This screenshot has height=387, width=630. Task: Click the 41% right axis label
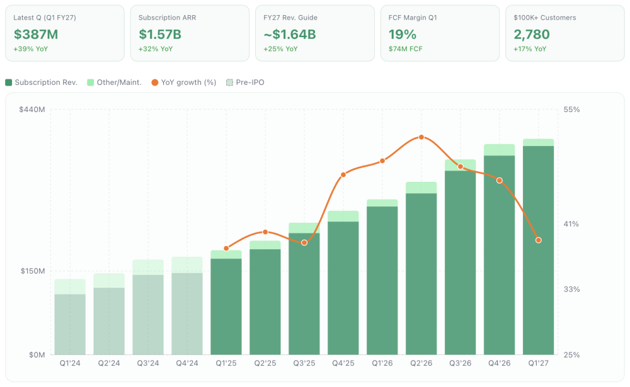pos(571,224)
